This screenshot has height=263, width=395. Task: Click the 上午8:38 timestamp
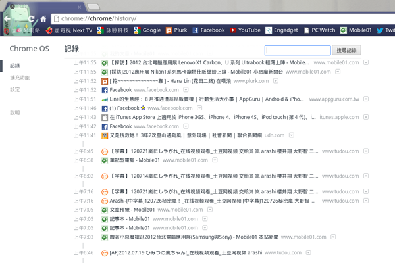click(84, 160)
